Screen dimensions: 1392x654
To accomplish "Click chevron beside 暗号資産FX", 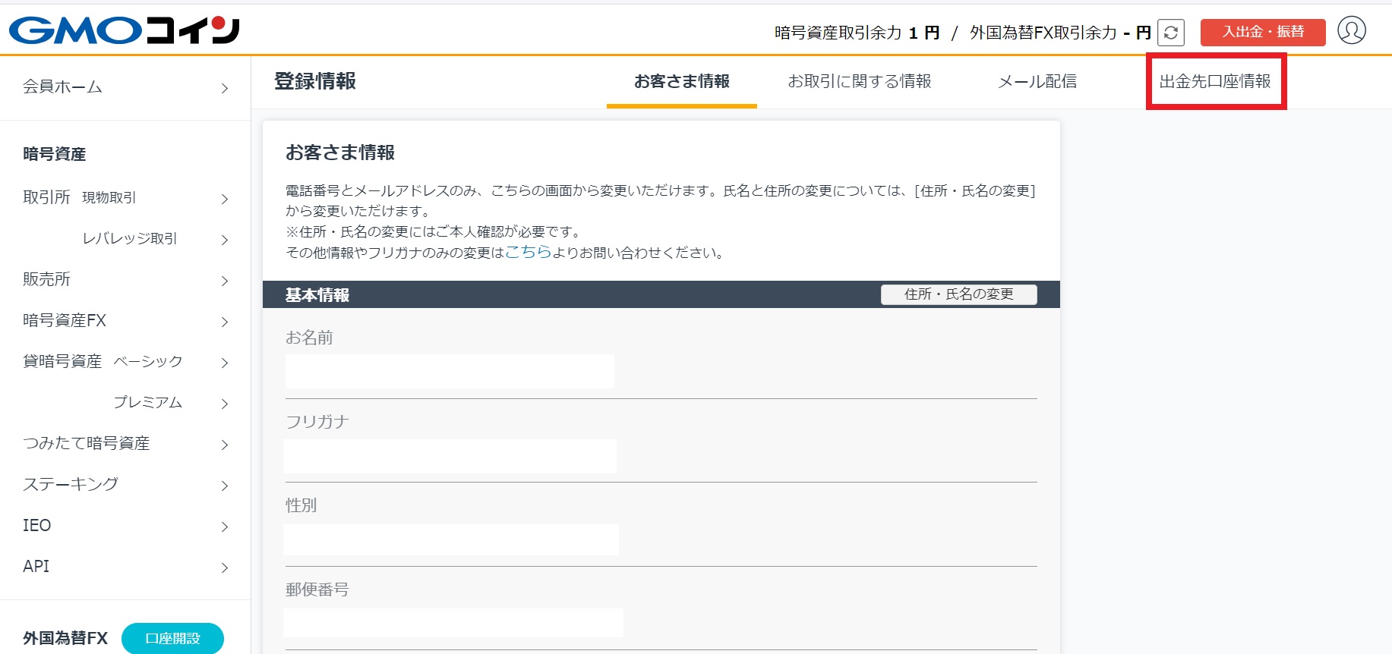I will [x=225, y=322].
